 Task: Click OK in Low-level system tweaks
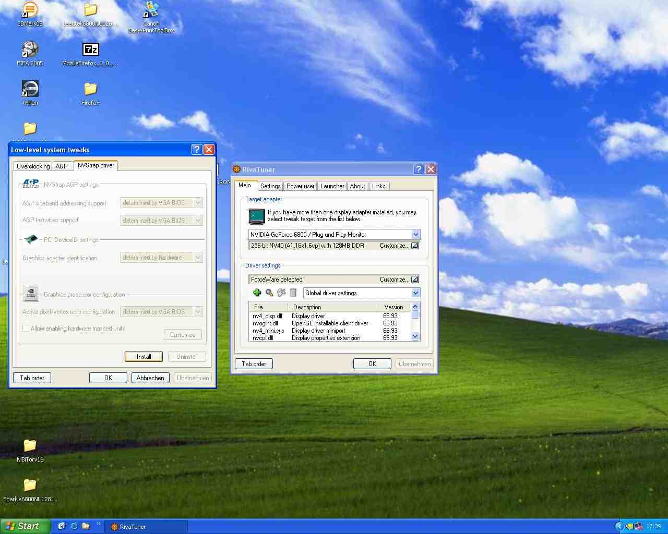click(x=108, y=378)
